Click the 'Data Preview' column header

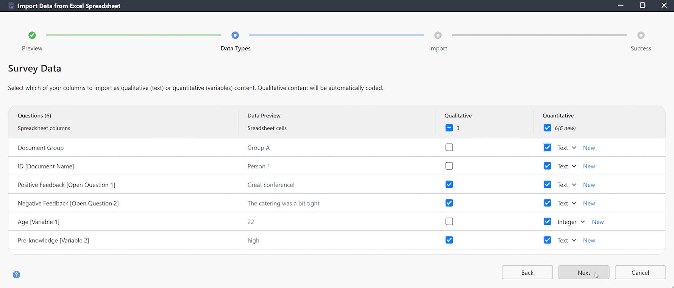click(264, 116)
